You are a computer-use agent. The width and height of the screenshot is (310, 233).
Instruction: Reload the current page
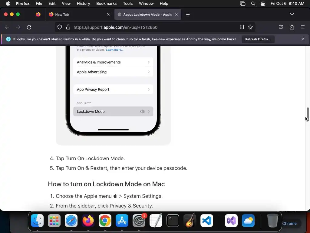pyautogui.click(x=29, y=27)
